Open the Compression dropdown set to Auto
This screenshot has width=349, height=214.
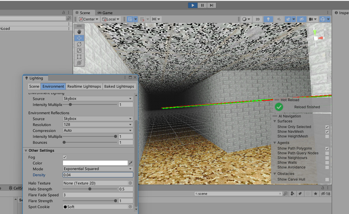[98, 130]
